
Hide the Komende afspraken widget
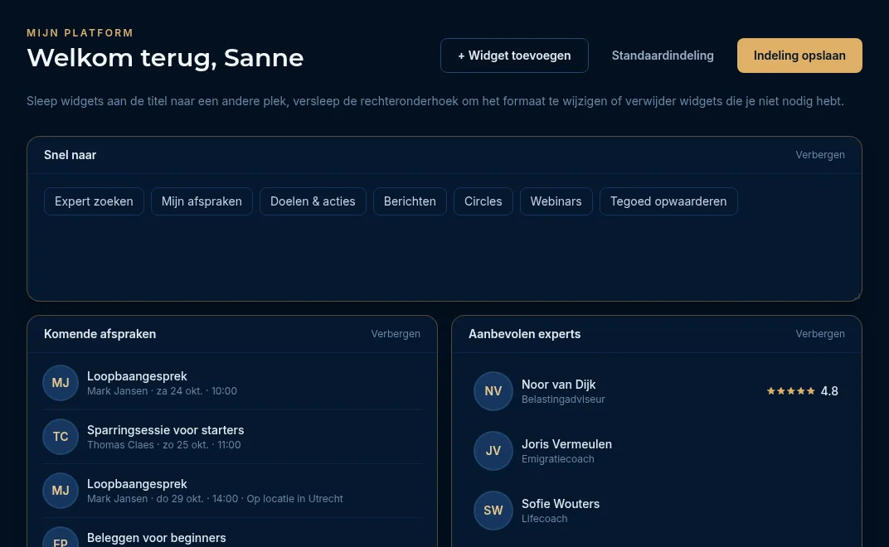pos(396,334)
